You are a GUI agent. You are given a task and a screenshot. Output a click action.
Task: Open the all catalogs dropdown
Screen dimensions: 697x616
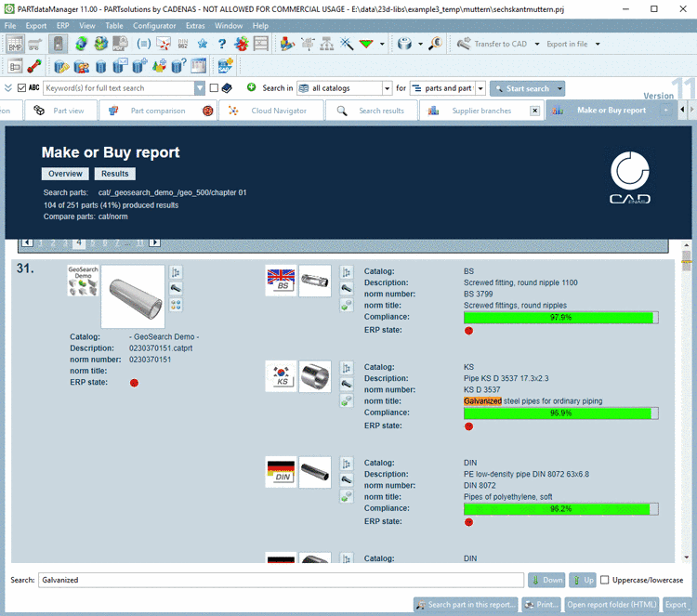(x=388, y=88)
